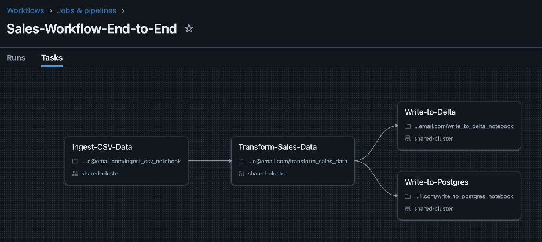This screenshot has height=242, width=542.
Task: Open the write_to_postgres_notebook path
Action: coord(464,196)
